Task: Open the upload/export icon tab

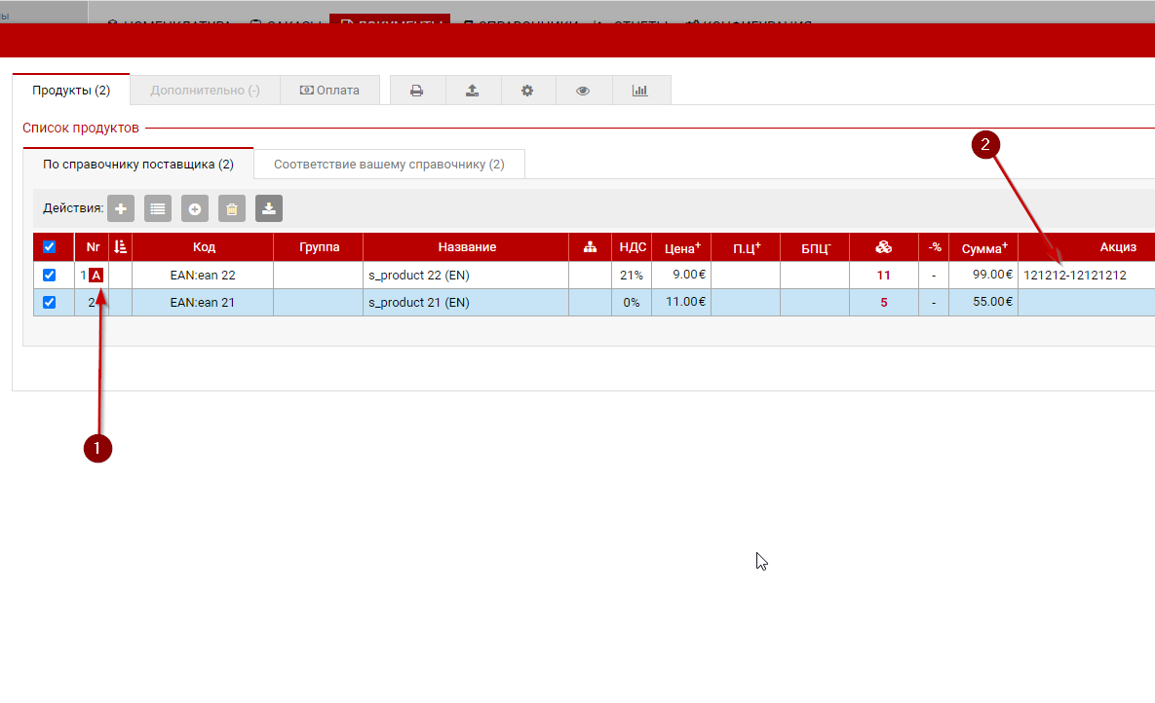Action: coord(473,91)
